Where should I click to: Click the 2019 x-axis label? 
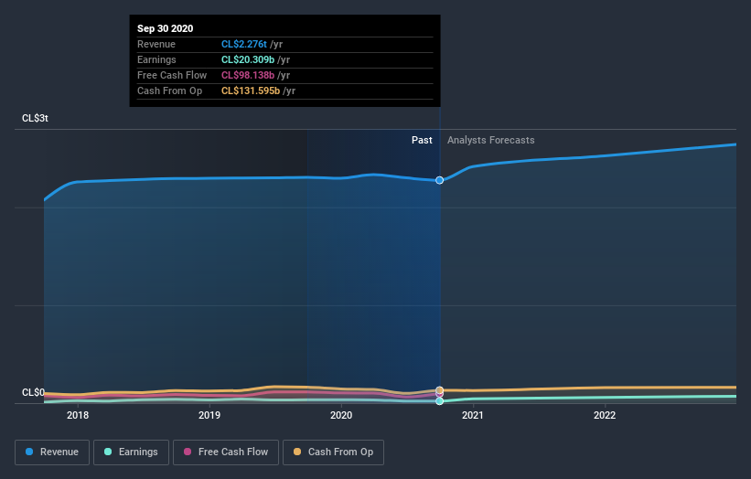(x=209, y=415)
